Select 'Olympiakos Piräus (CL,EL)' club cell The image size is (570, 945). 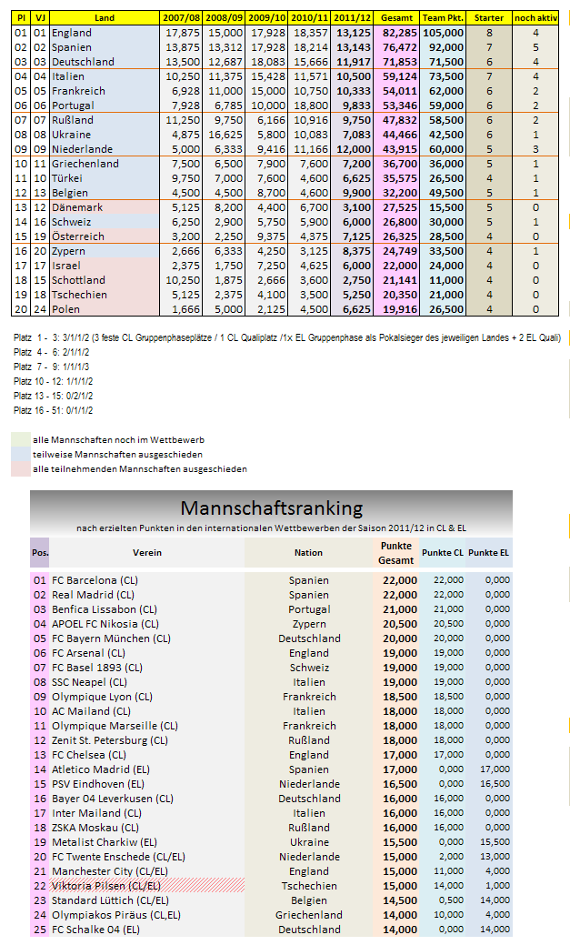click(x=147, y=915)
